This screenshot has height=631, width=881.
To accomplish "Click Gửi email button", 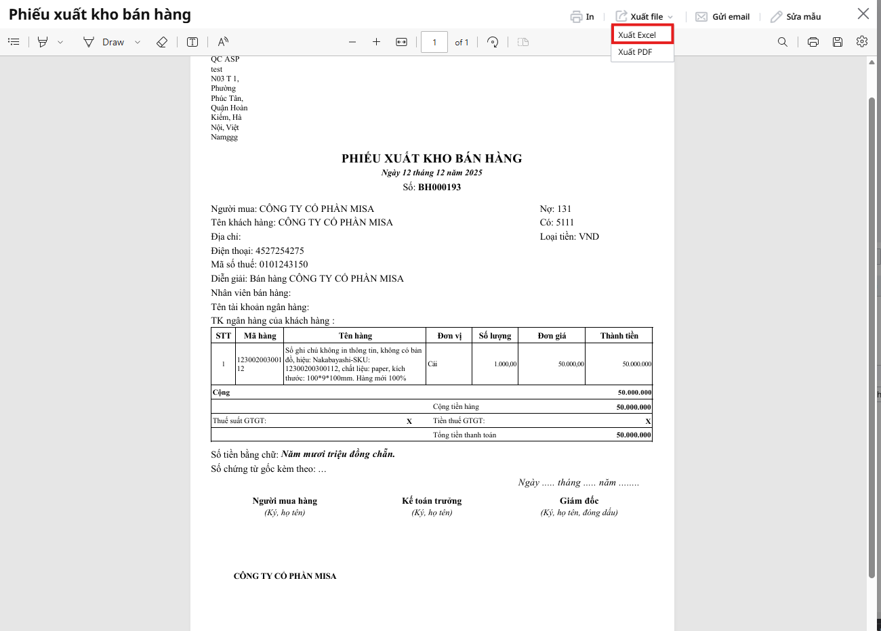I will (x=722, y=16).
